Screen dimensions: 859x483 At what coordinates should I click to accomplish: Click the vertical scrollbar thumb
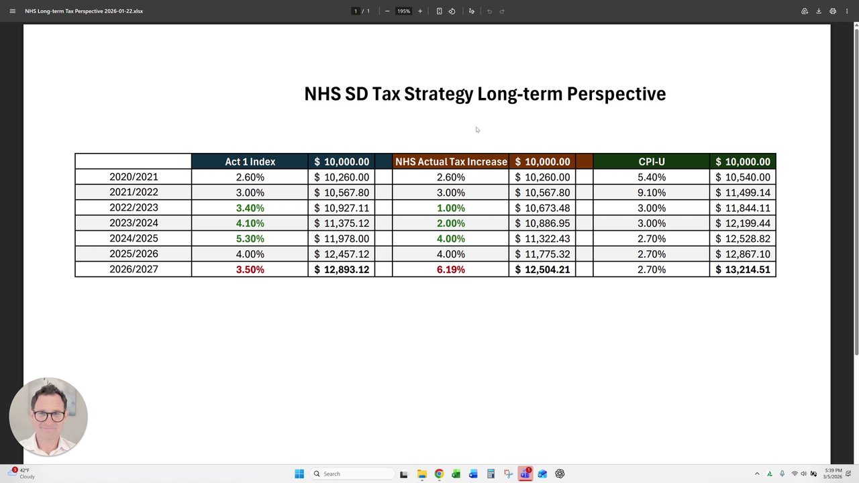click(x=856, y=193)
